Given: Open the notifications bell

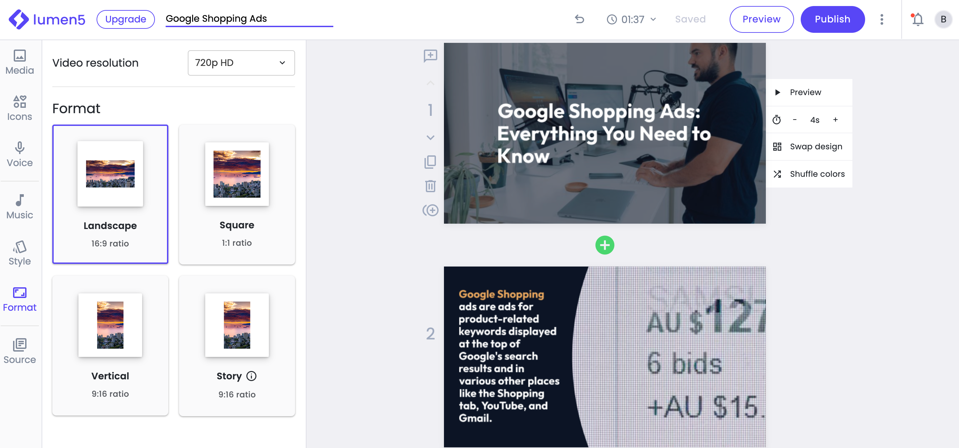Looking at the screenshot, I should pos(917,19).
